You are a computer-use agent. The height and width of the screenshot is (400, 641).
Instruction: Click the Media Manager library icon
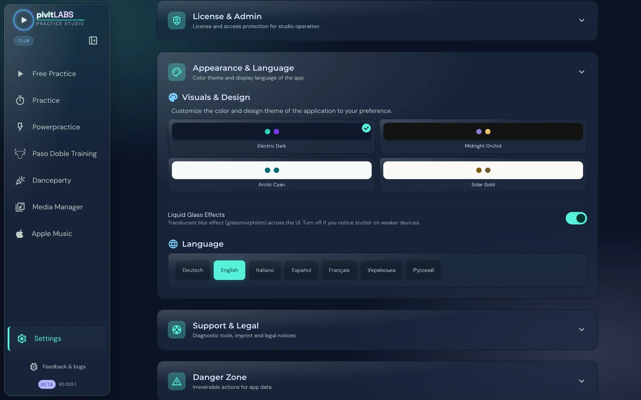20,207
